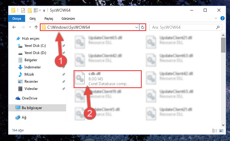230x141 pixels.
Task: Expand the ribbon with the chevron
Action: click(216, 18)
